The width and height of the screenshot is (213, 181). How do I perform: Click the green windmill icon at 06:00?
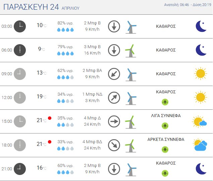tap(130, 50)
